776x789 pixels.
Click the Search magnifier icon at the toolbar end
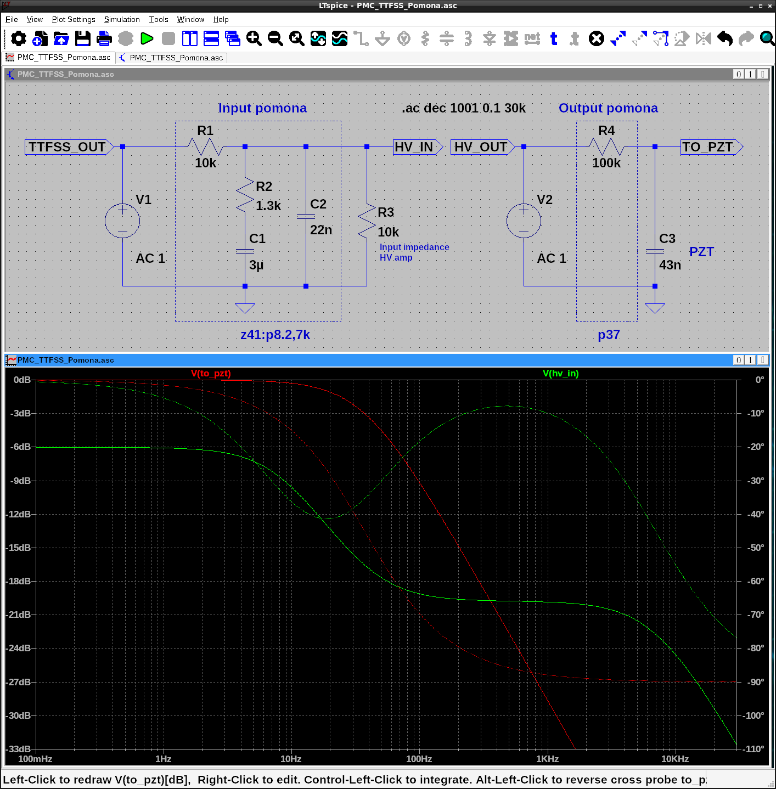click(x=767, y=38)
